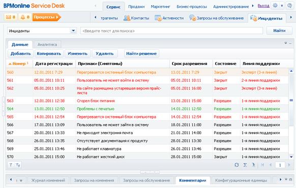Go to the previous results page
This screenshot has height=188, width=296.
click(x=271, y=165)
